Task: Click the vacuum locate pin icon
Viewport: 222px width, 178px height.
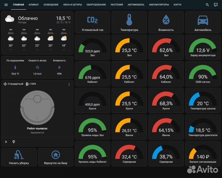Action: click(x=14, y=142)
